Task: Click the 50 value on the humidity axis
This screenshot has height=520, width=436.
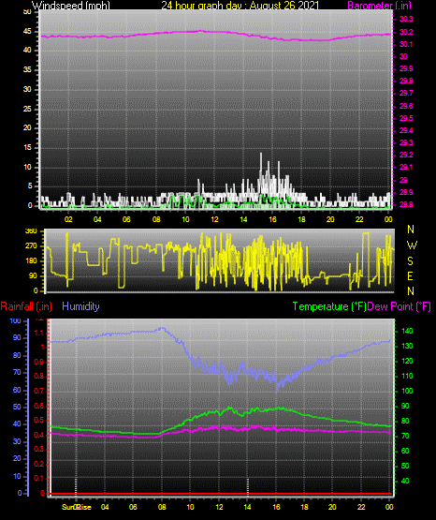Action: [17, 407]
